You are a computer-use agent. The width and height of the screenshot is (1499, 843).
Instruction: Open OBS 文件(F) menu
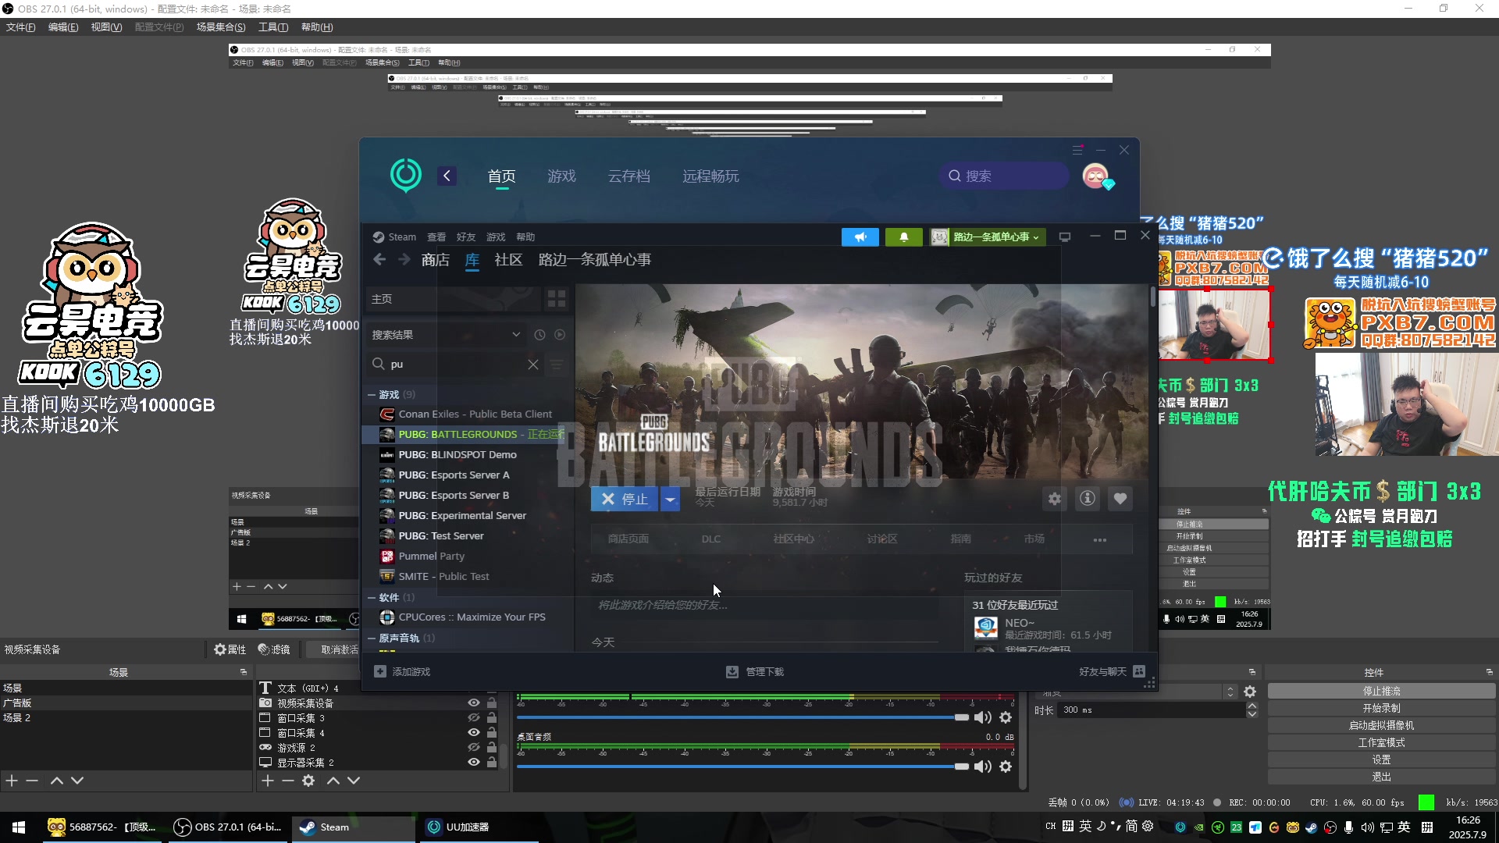[x=21, y=27]
